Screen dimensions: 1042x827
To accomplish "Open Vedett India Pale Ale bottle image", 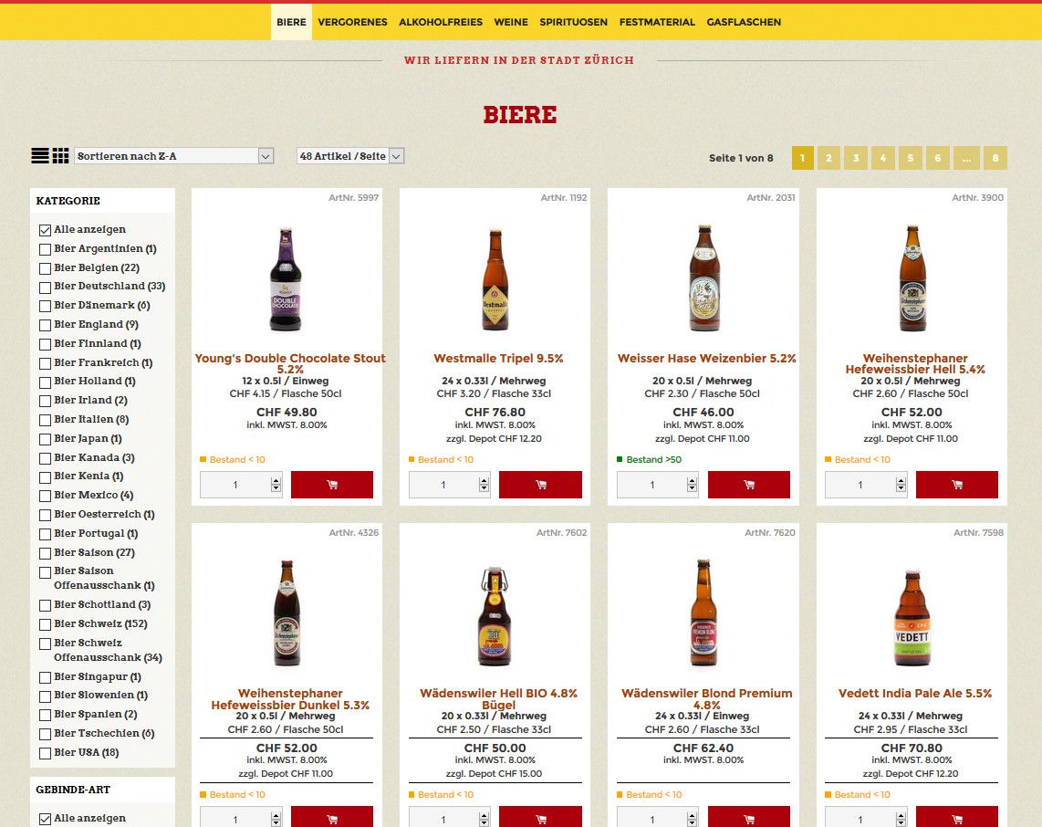I will pyautogui.click(x=912, y=617).
